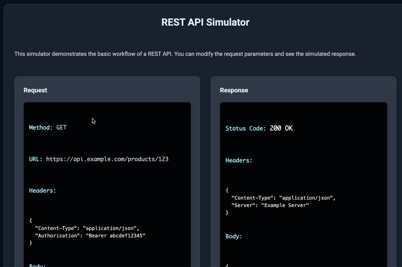Click the REST API Simulator title
The width and height of the screenshot is (402, 267).
(205, 22)
